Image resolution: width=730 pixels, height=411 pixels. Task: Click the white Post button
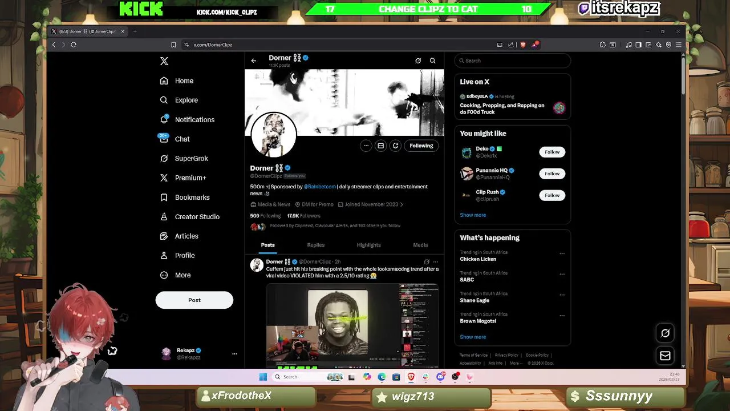pyautogui.click(x=194, y=300)
